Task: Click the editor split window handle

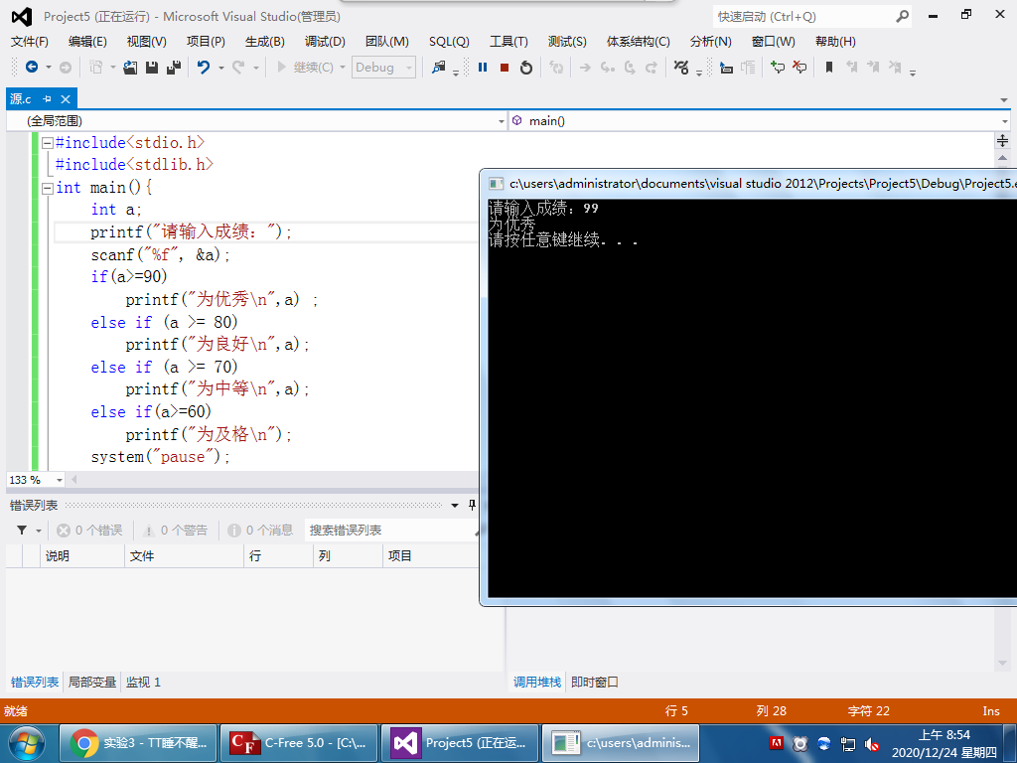Action: click(1002, 140)
